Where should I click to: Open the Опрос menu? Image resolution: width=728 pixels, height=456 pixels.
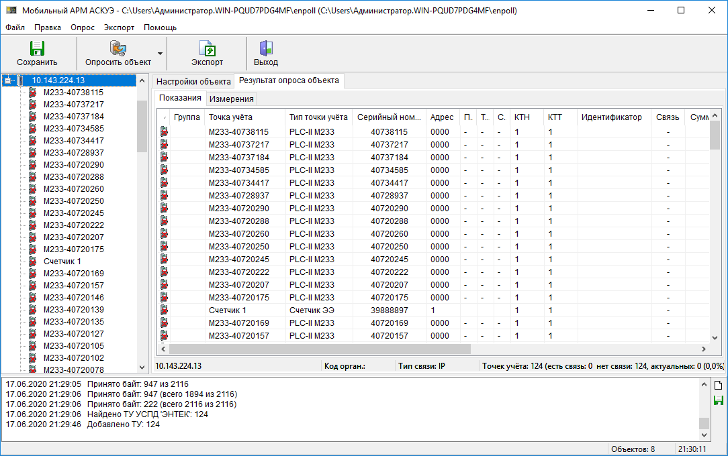(x=83, y=27)
